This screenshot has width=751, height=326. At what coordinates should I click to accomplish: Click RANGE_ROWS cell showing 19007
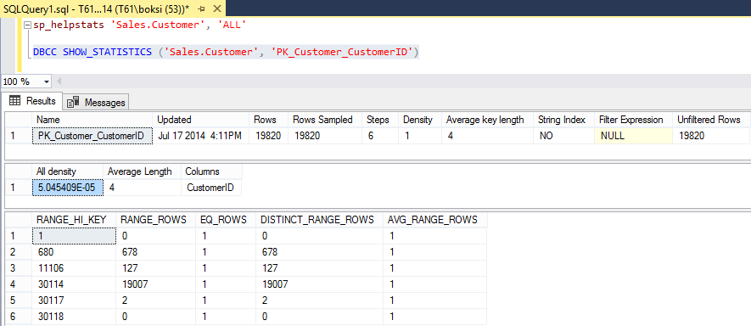[155, 284]
